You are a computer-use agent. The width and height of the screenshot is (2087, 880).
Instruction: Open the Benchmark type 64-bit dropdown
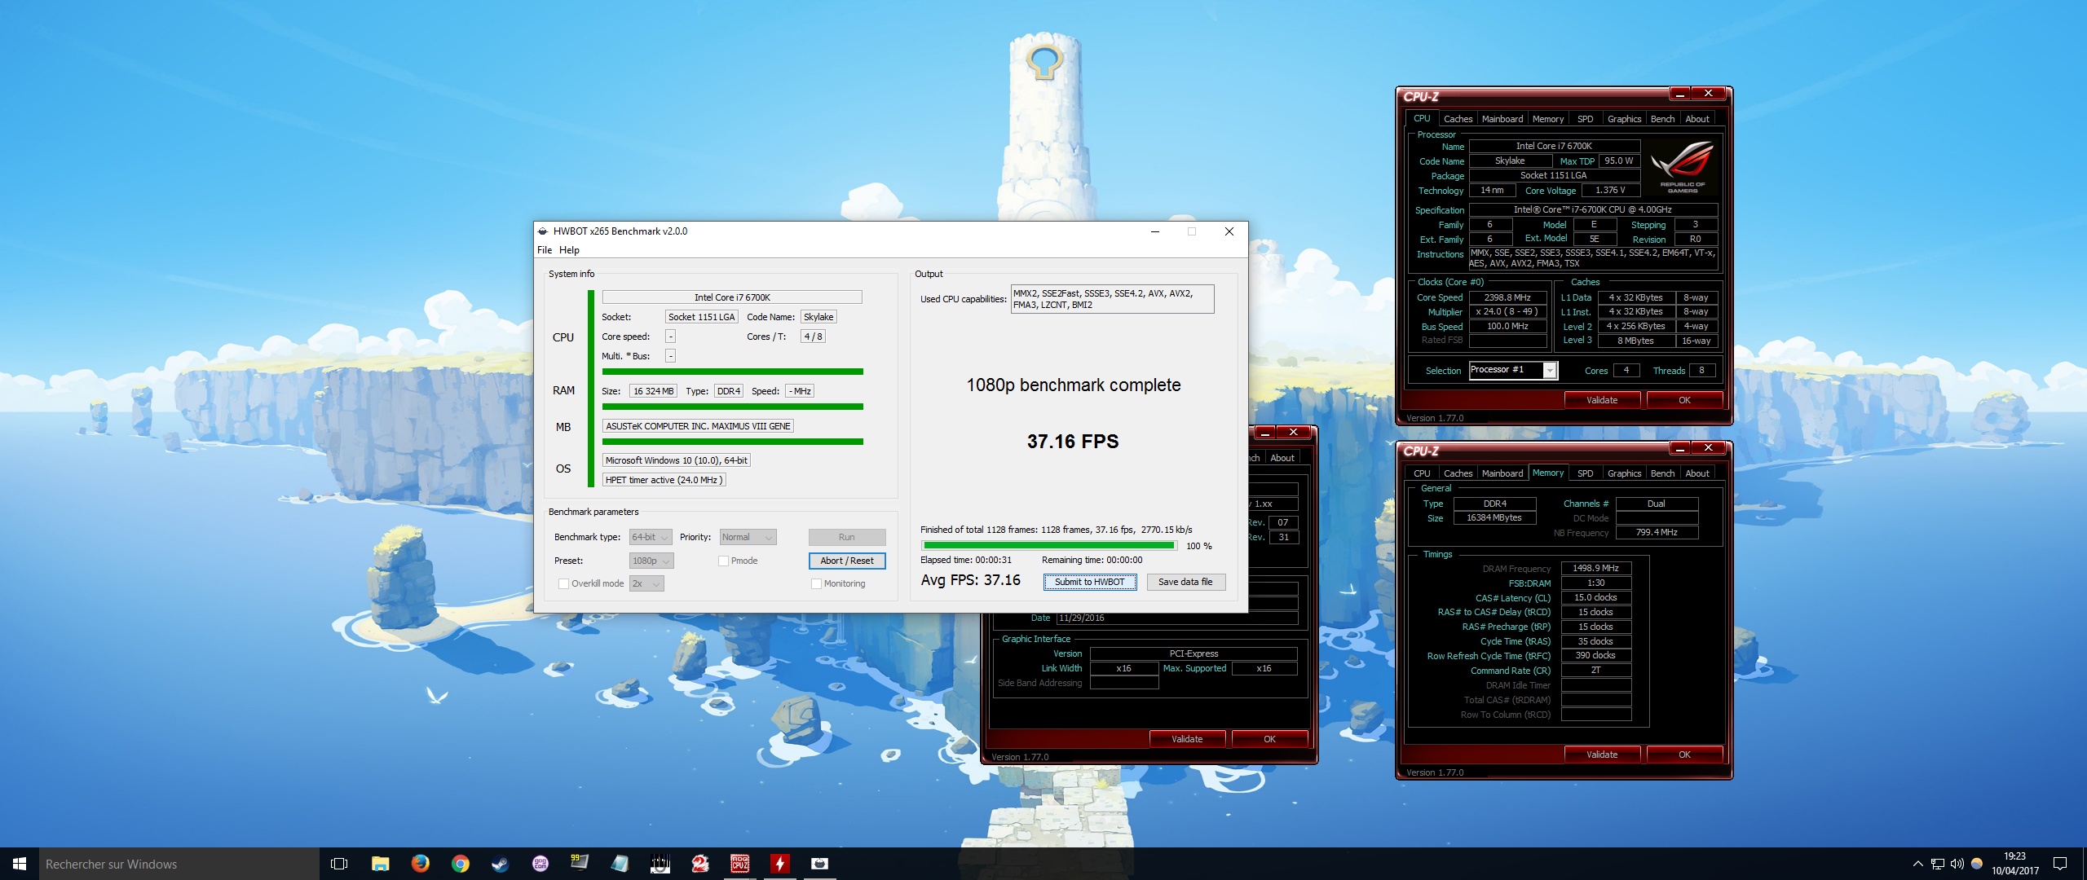[651, 537]
